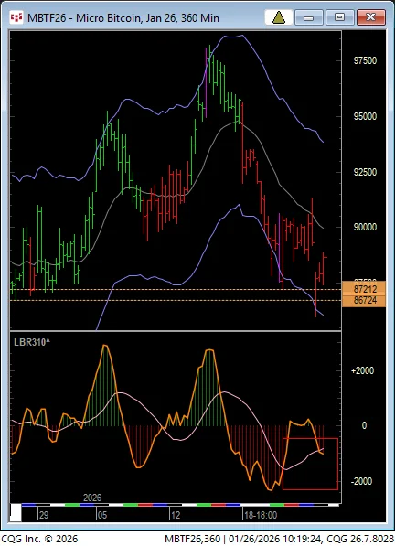Click the 92500 price scale label

tap(365, 172)
